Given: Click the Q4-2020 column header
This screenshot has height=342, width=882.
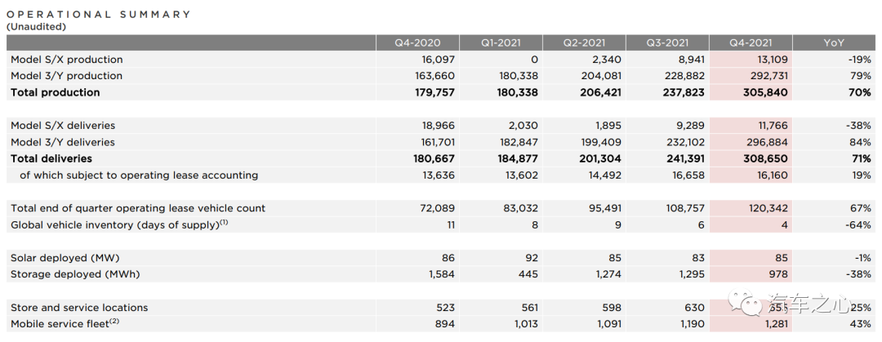Looking at the screenshot, I should (x=417, y=42).
